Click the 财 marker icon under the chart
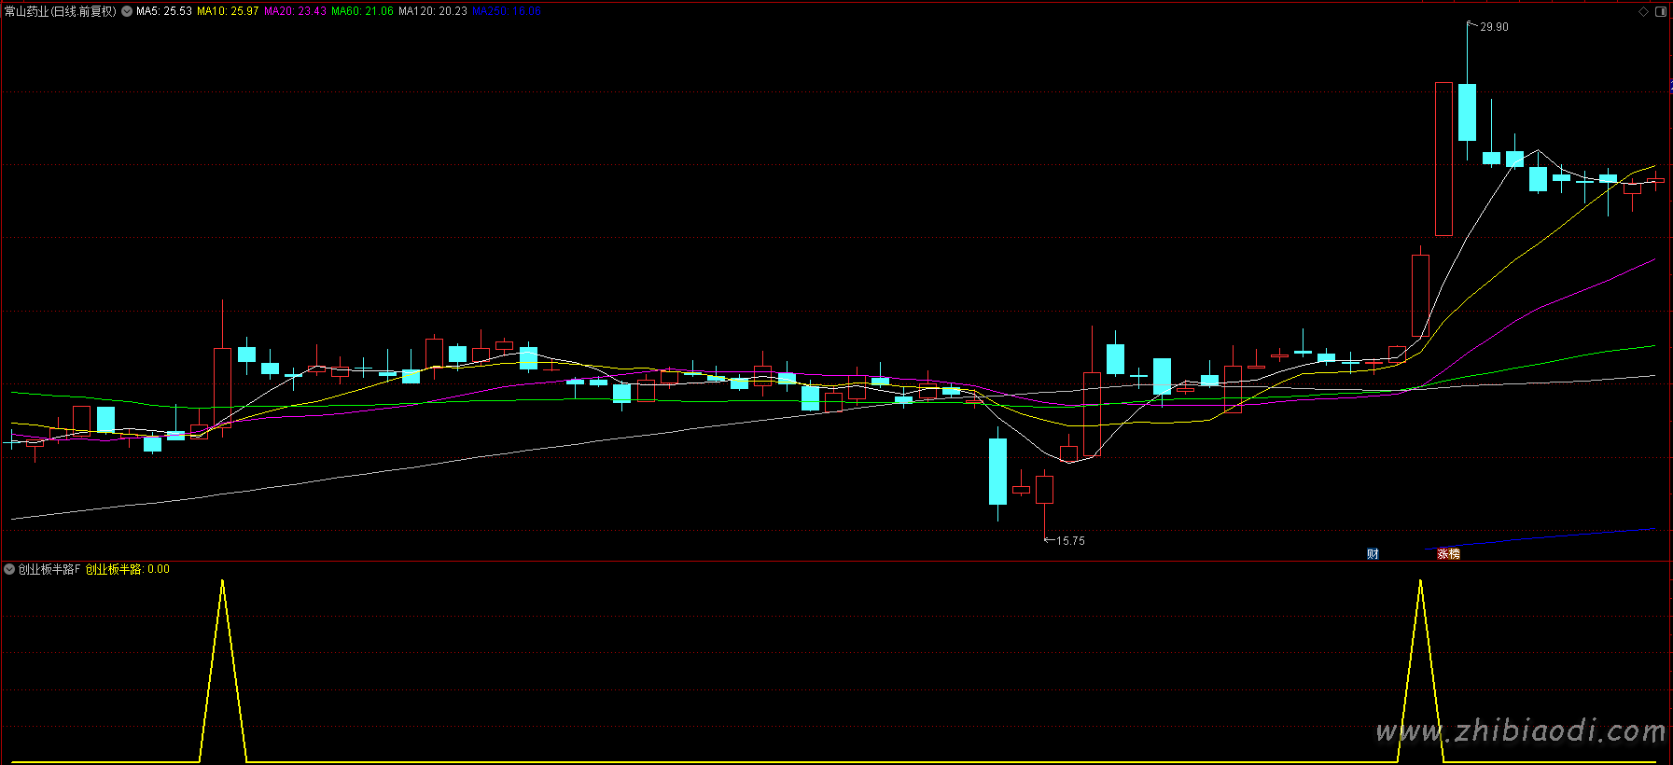 tap(1373, 553)
